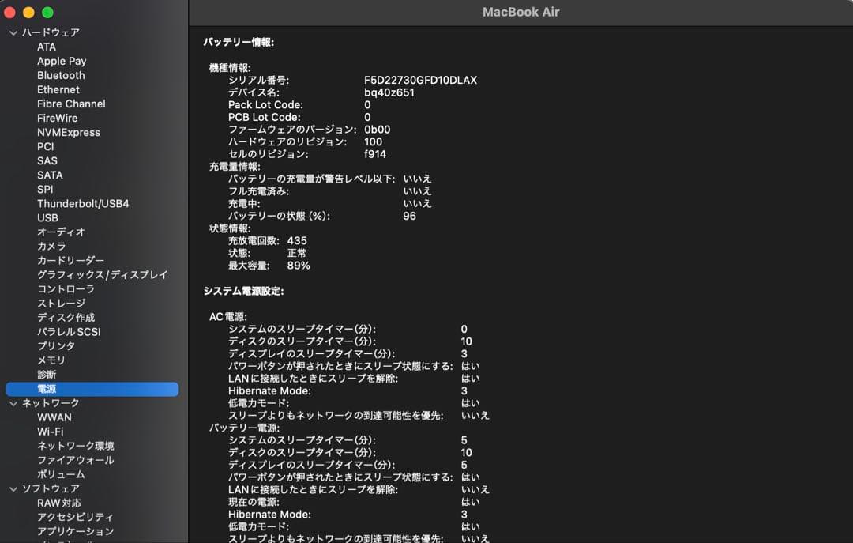This screenshot has height=543, width=853.
Task: Collapse the ネットワーク section
Action: pos(12,403)
